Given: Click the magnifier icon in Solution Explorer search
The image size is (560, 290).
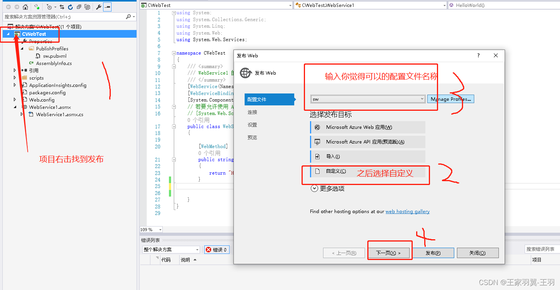Looking at the screenshot, I should pyautogui.click(x=128, y=17).
